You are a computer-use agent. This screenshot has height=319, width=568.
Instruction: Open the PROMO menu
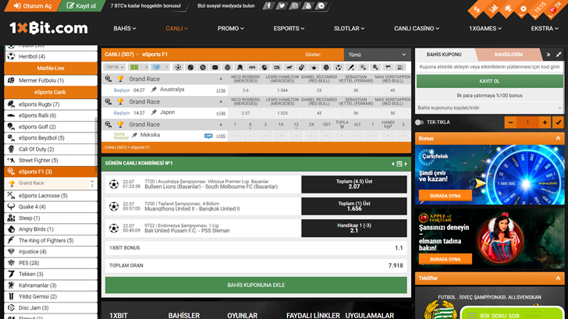pyautogui.click(x=231, y=28)
